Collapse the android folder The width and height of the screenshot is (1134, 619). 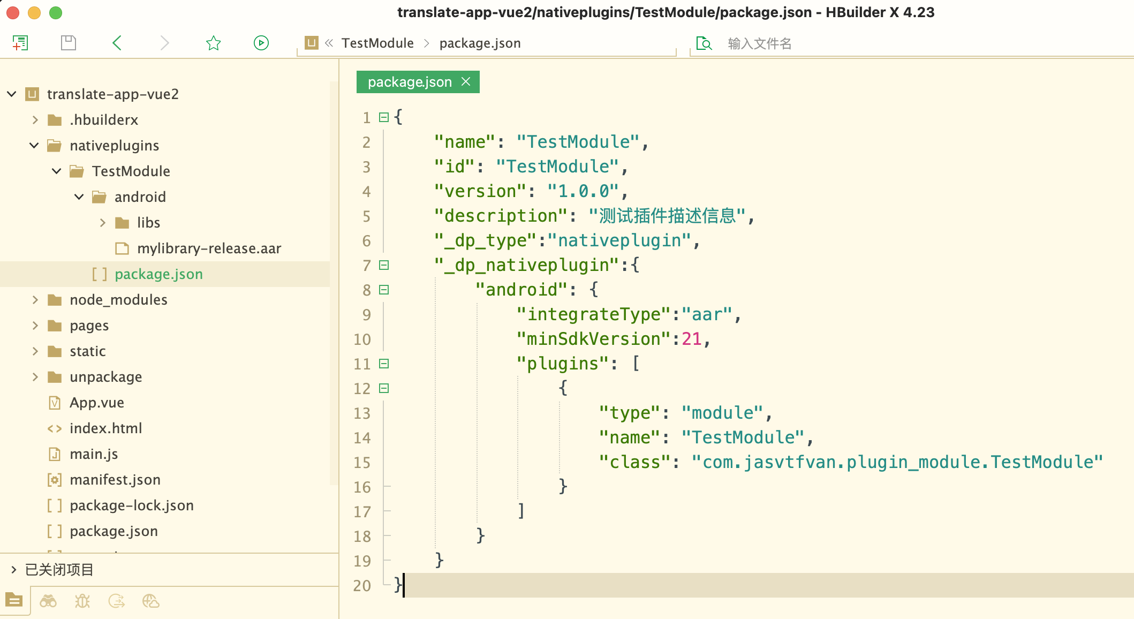79,197
